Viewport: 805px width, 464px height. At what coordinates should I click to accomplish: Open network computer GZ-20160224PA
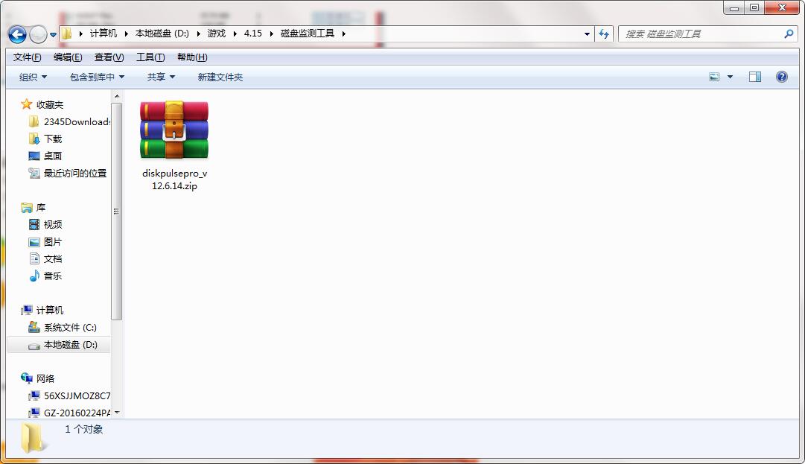[x=77, y=413]
